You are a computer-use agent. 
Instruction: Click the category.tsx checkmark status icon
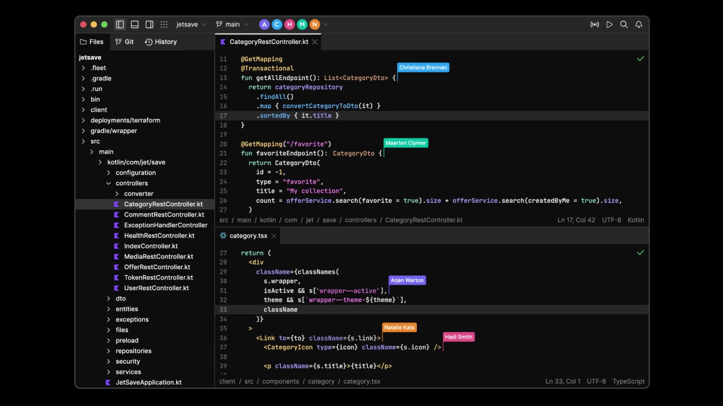point(640,253)
